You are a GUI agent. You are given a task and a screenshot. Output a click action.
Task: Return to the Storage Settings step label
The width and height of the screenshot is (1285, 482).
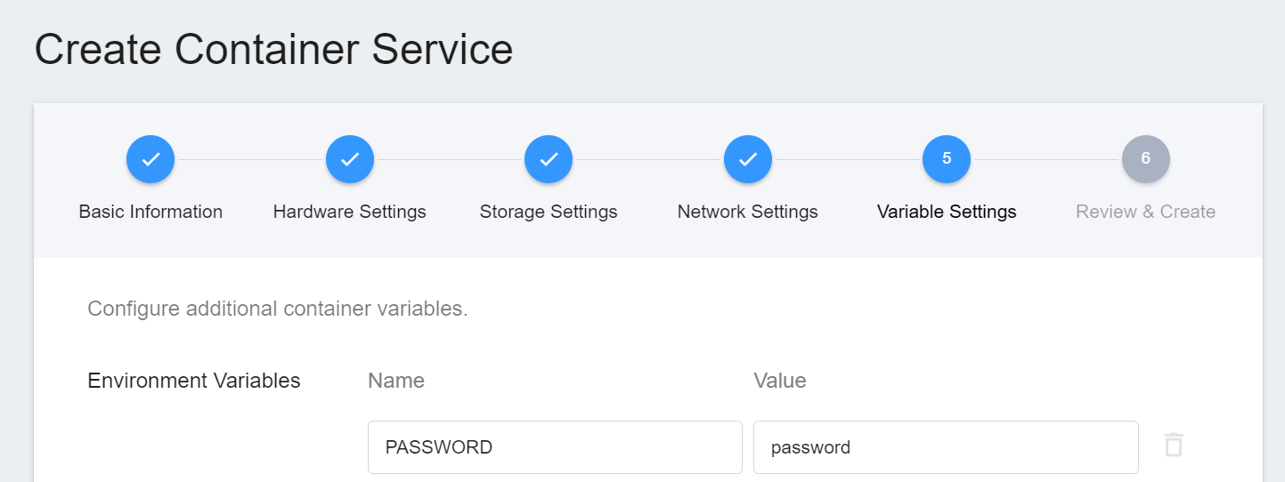coord(549,212)
